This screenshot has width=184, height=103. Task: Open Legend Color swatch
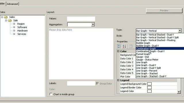(149, 91)
